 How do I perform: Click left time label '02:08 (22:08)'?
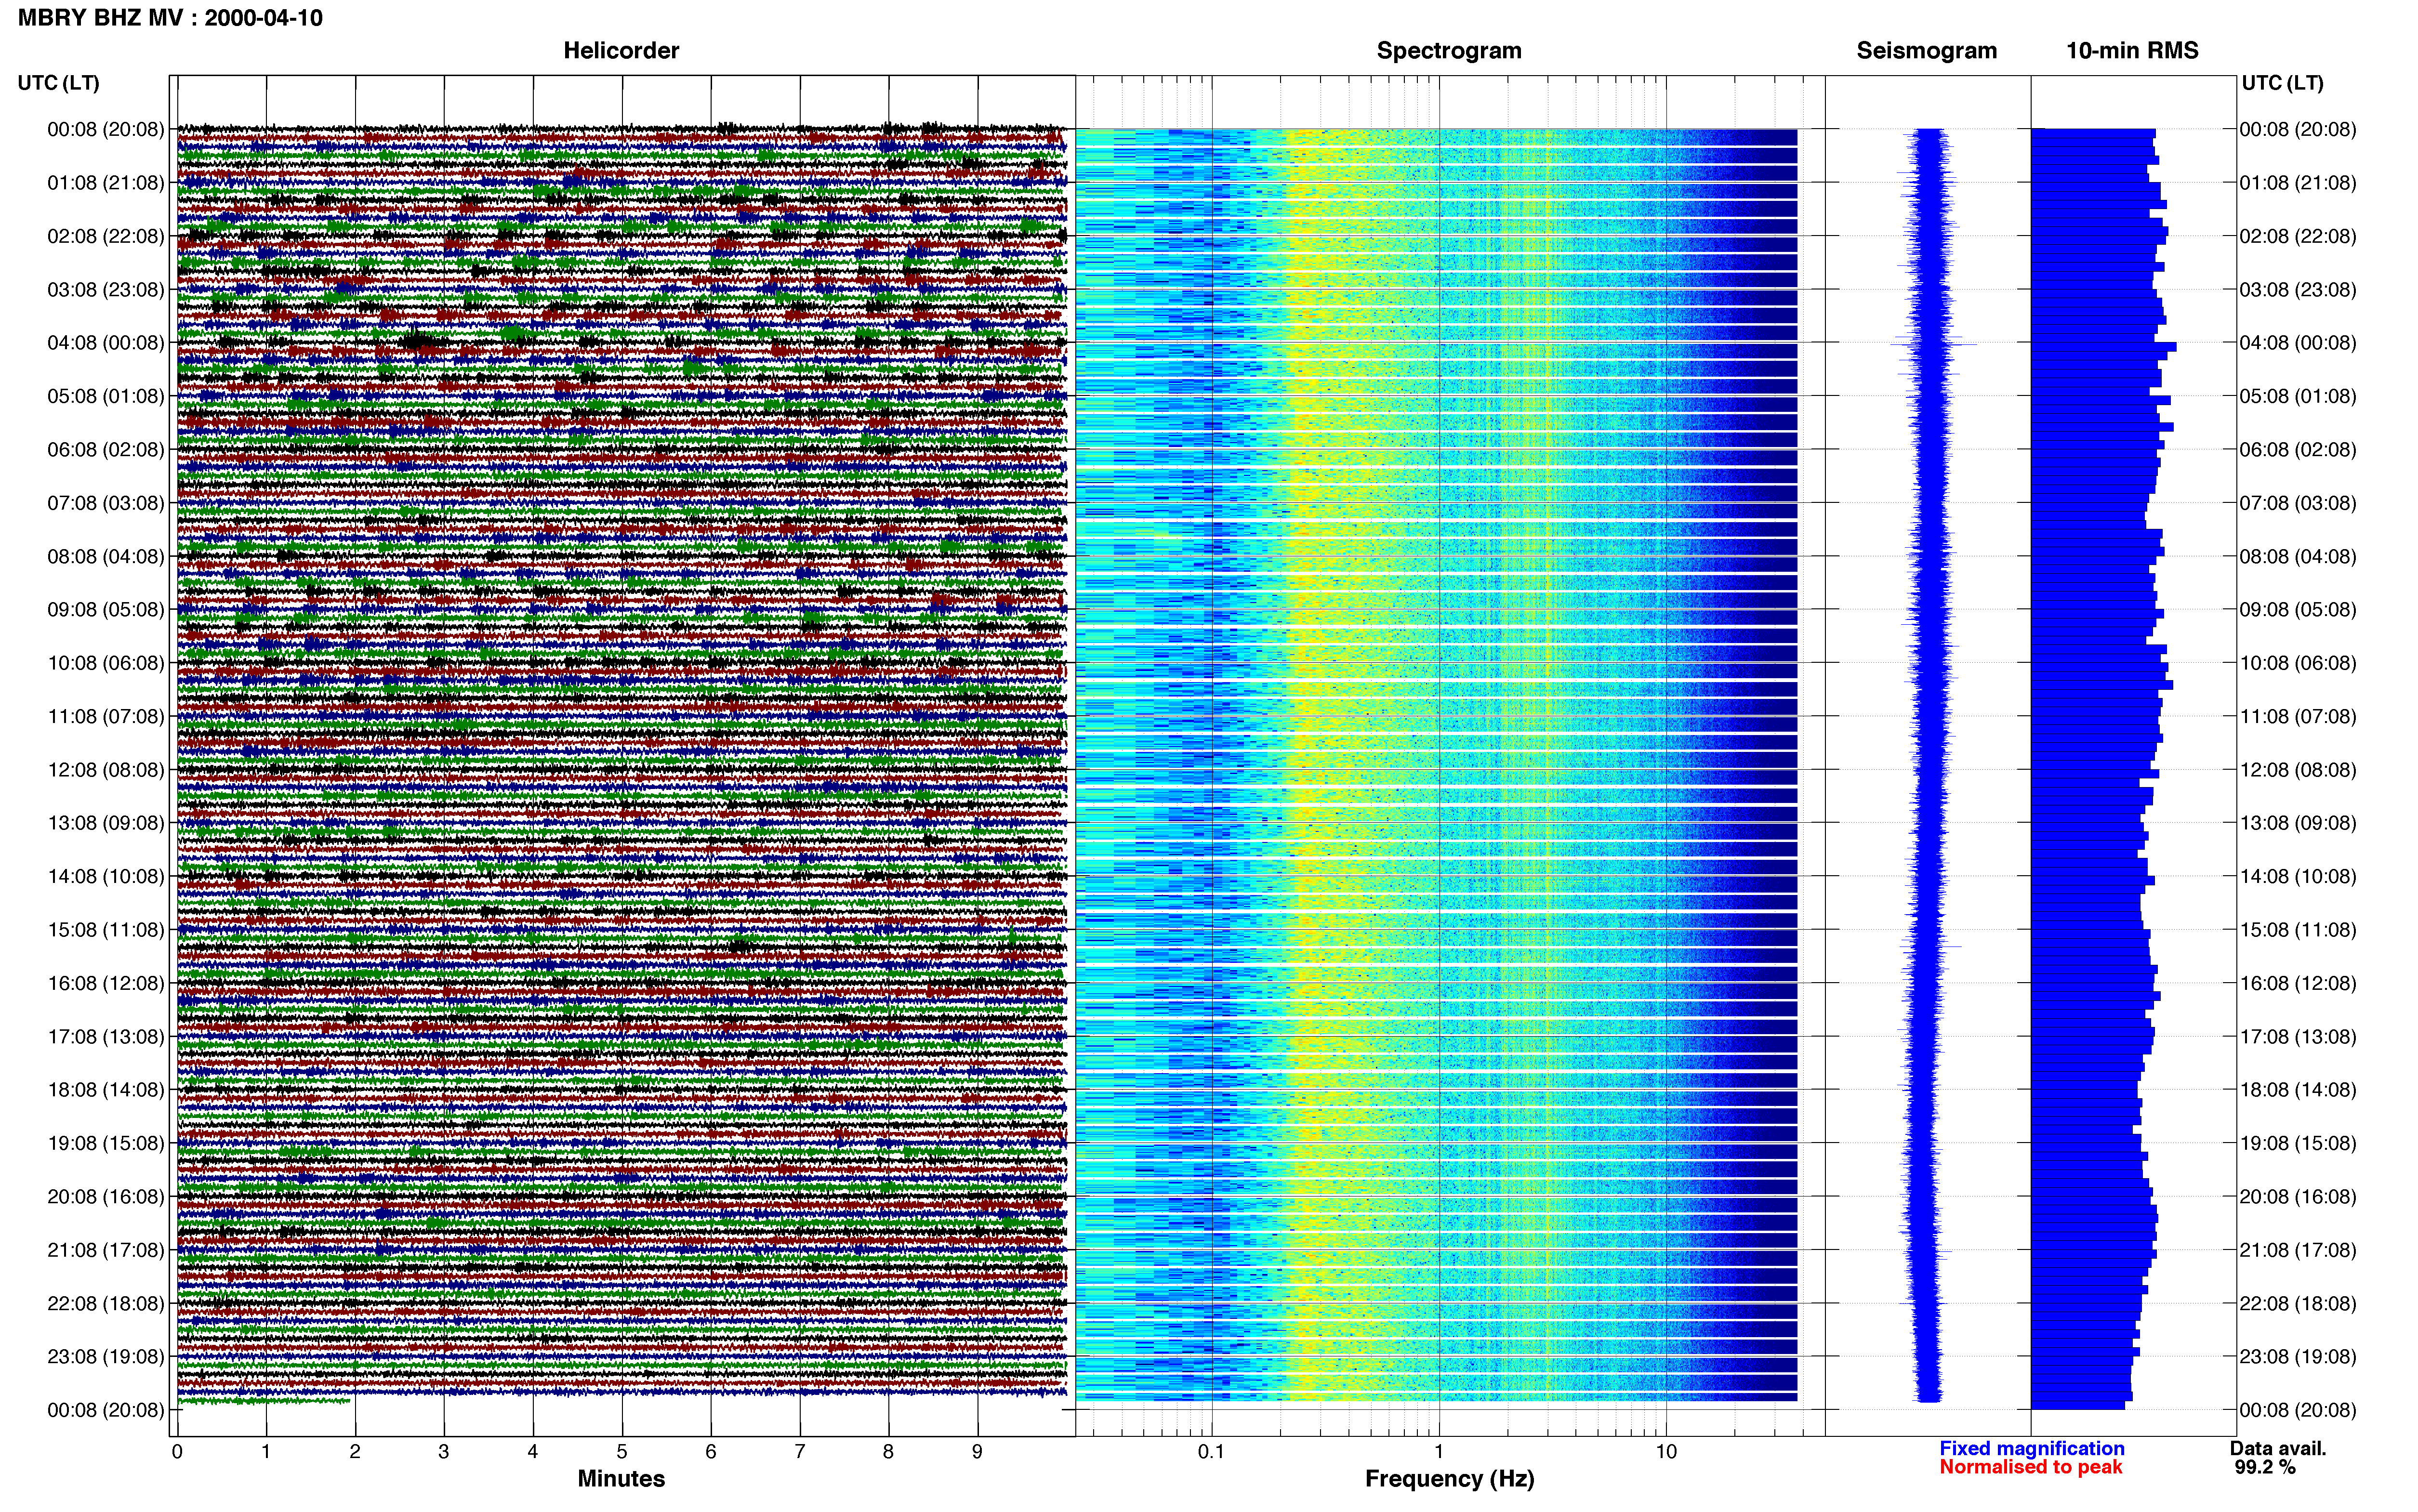click(106, 236)
